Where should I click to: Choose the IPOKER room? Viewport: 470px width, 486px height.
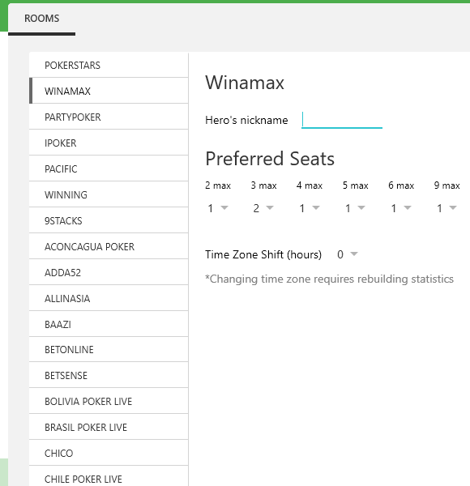pyautogui.click(x=109, y=143)
